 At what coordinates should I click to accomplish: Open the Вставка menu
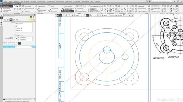(26, 1)
